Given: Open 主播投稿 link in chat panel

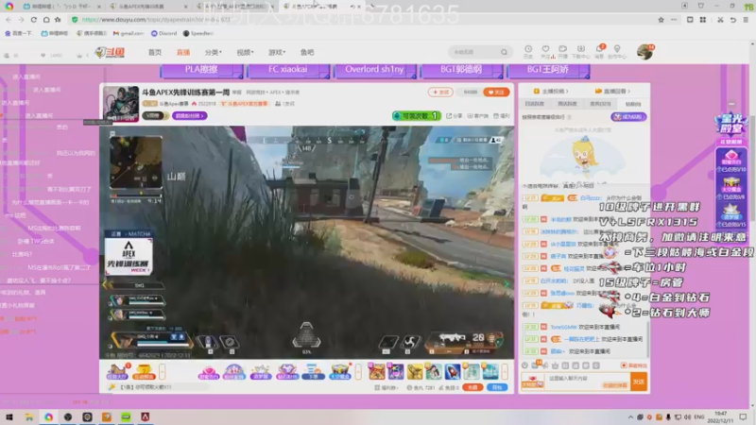Looking at the screenshot, I should point(551,91).
